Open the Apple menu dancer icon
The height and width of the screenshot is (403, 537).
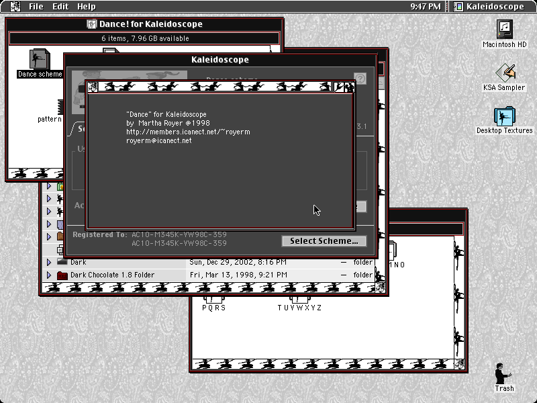pyautogui.click(x=15, y=6)
